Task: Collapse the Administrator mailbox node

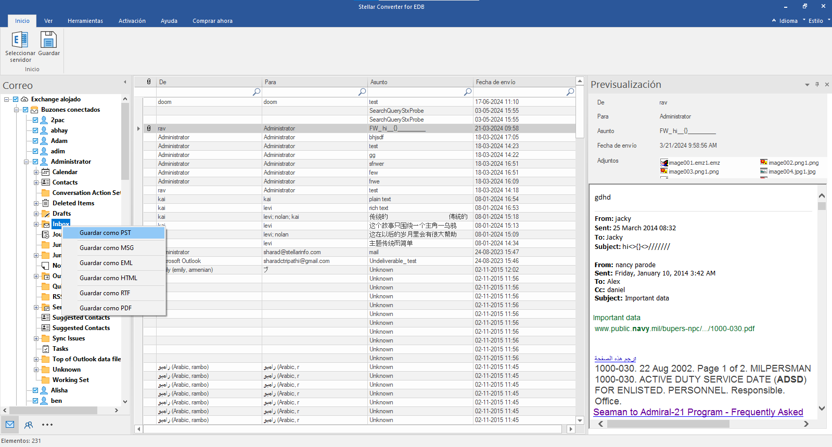Action: click(x=27, y=162)
